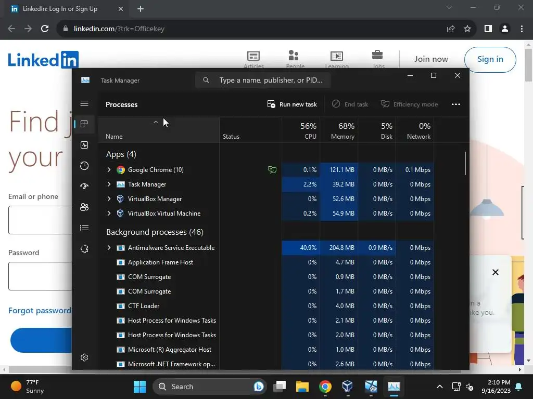Open Task Manager settings gear
533x399 pixels.
point(84,357)
